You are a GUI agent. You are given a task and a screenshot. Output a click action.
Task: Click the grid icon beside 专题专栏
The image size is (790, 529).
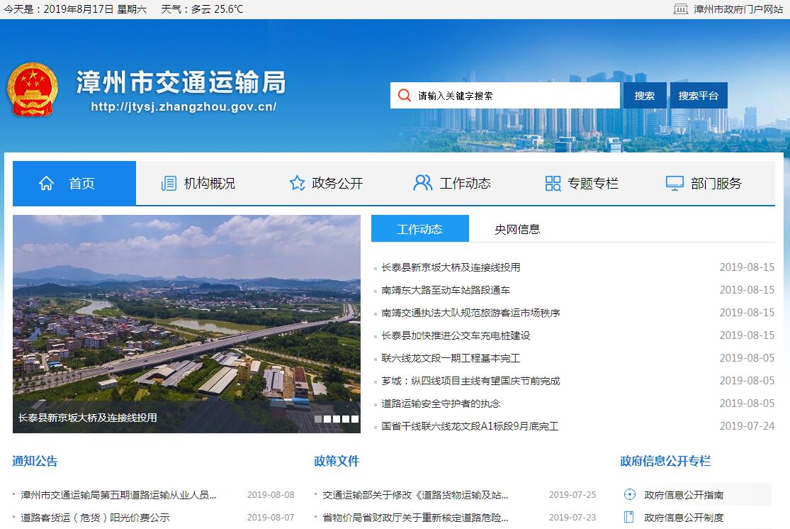(x=553, y=184)
